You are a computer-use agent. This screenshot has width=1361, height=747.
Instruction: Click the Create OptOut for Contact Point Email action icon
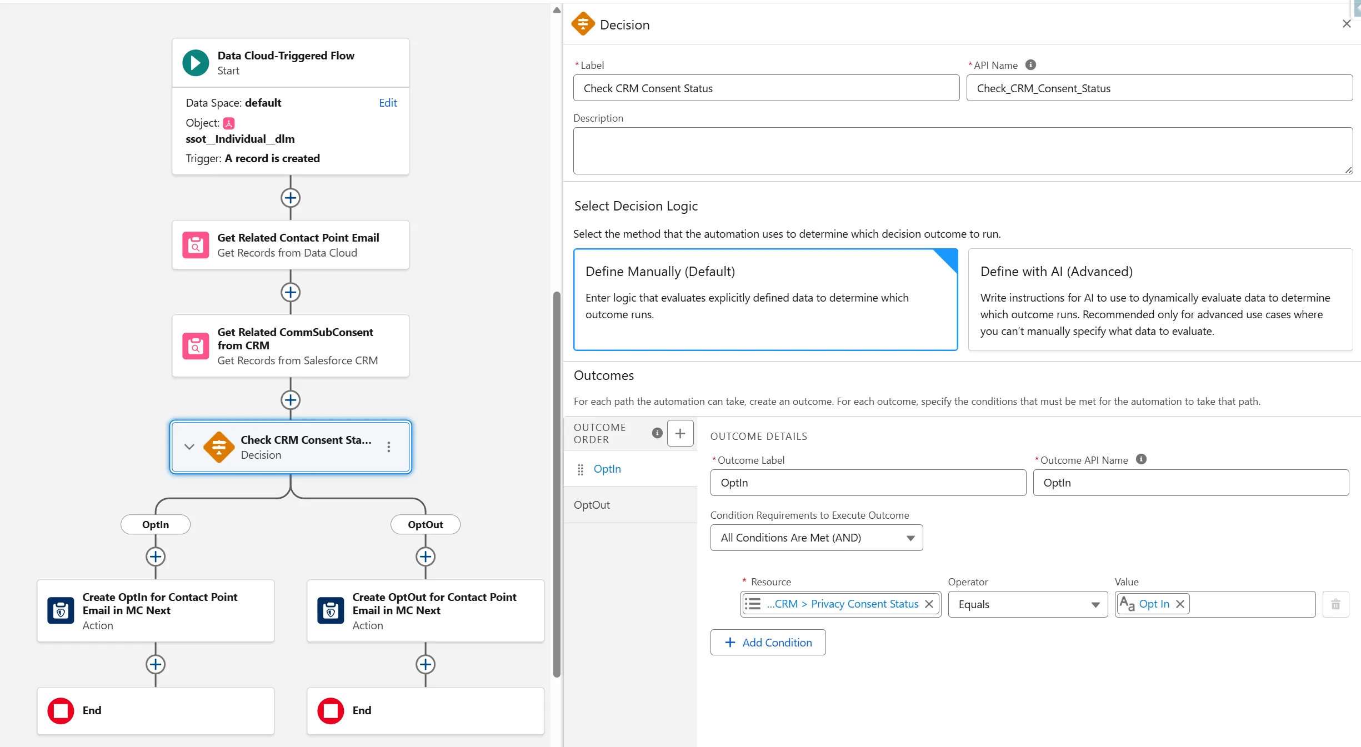click(331, 611)
